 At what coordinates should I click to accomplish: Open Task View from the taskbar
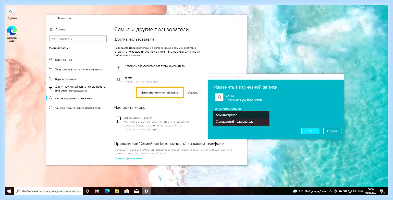97,191
